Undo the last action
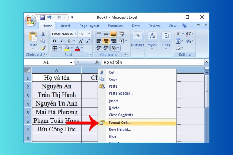Image resolution: width=233 pixels, height=155 pixels. [x=49, y=17]
